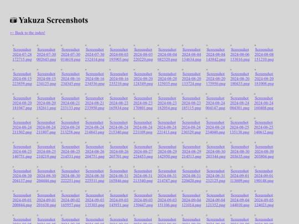Open Screenshot 2024-08-24 221413.png
299x224 pixels.
tap(167, 127)
